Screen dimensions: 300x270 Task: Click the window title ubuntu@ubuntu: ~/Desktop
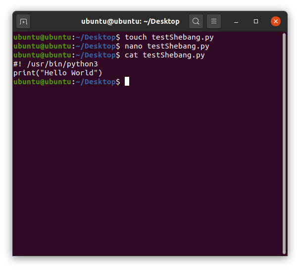click(130, 21)
